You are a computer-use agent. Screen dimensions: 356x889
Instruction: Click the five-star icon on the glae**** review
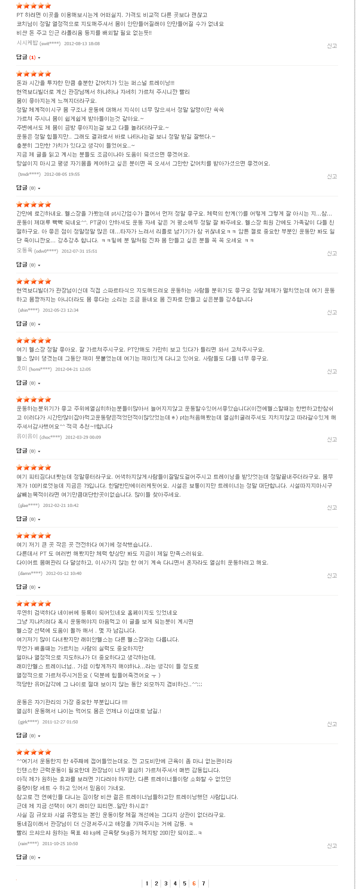(34, 468)
